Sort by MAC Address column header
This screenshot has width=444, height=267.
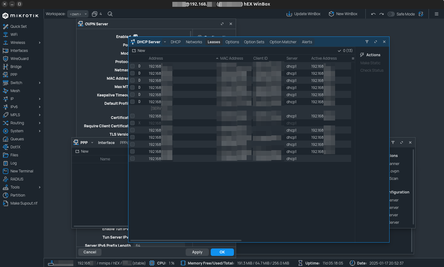click(231, 58)
